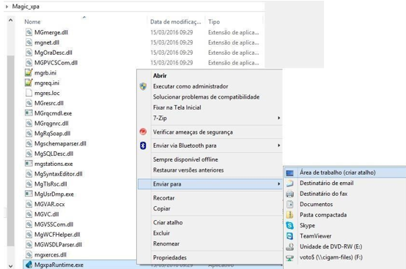Choose Excluir in the context menu
Screen dimensions: 406x269
[x=161, y=233]
